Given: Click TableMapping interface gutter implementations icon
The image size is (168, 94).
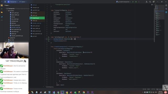Looking at the screenshot, I should point(49,37).
